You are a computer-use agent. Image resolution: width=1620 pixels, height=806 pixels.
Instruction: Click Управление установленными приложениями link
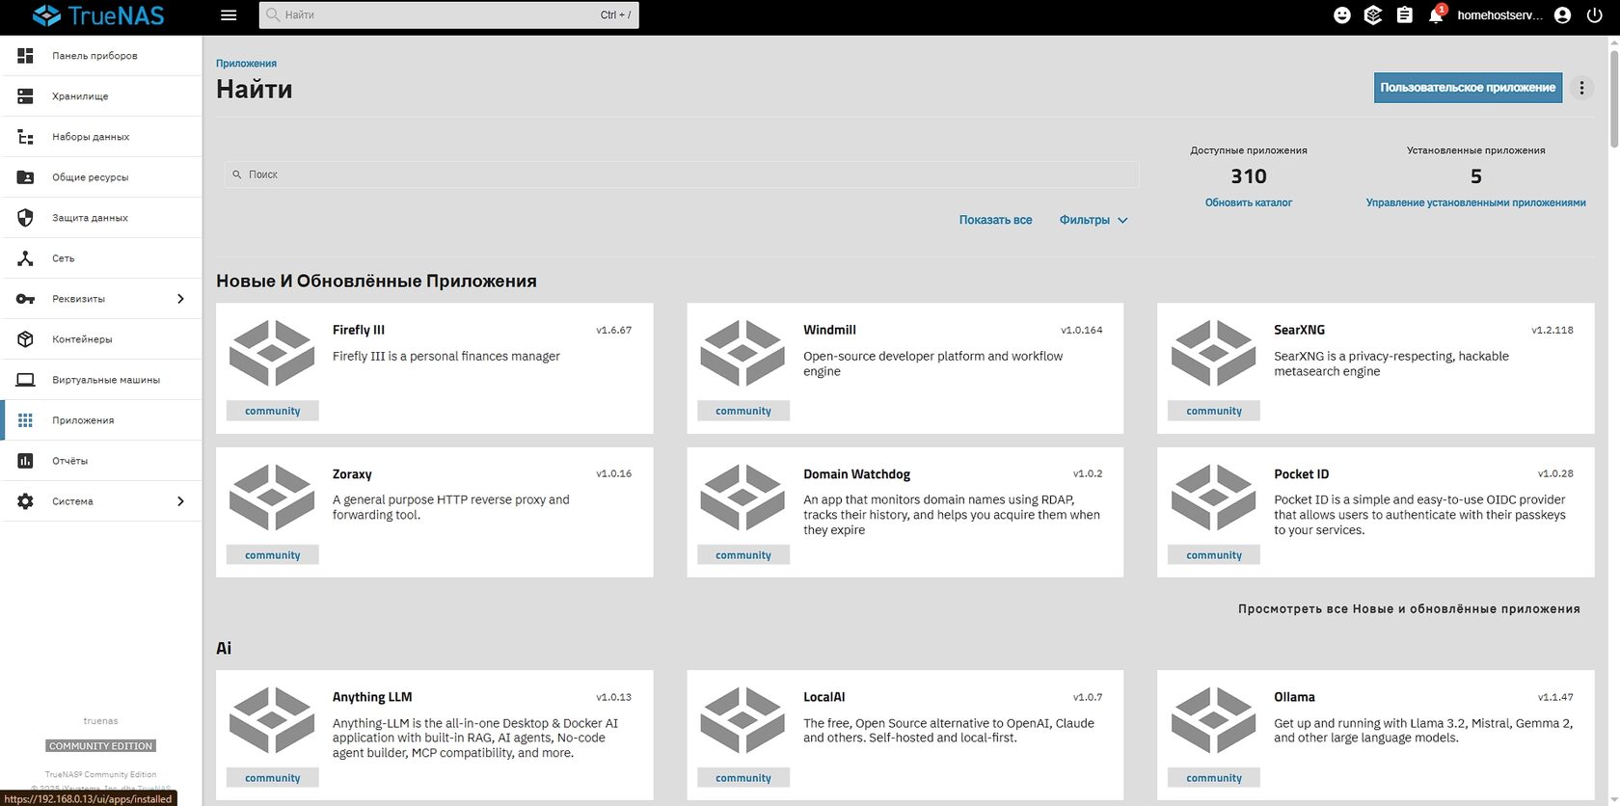click(x=1475, y=202)
